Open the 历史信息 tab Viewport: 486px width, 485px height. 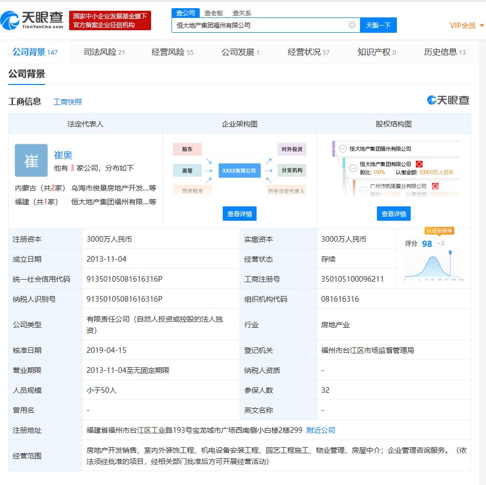445,52
